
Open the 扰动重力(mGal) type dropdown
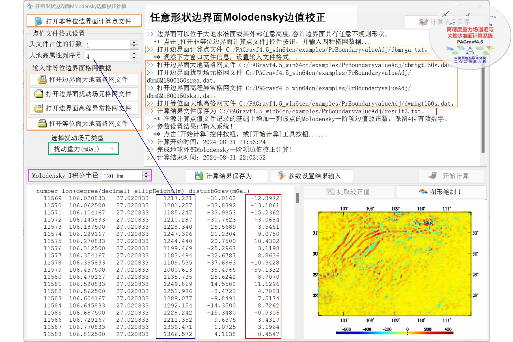112,149
